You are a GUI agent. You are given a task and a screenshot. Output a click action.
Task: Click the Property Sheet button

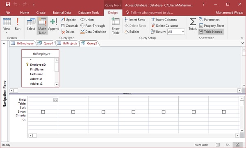click(212, 25)
